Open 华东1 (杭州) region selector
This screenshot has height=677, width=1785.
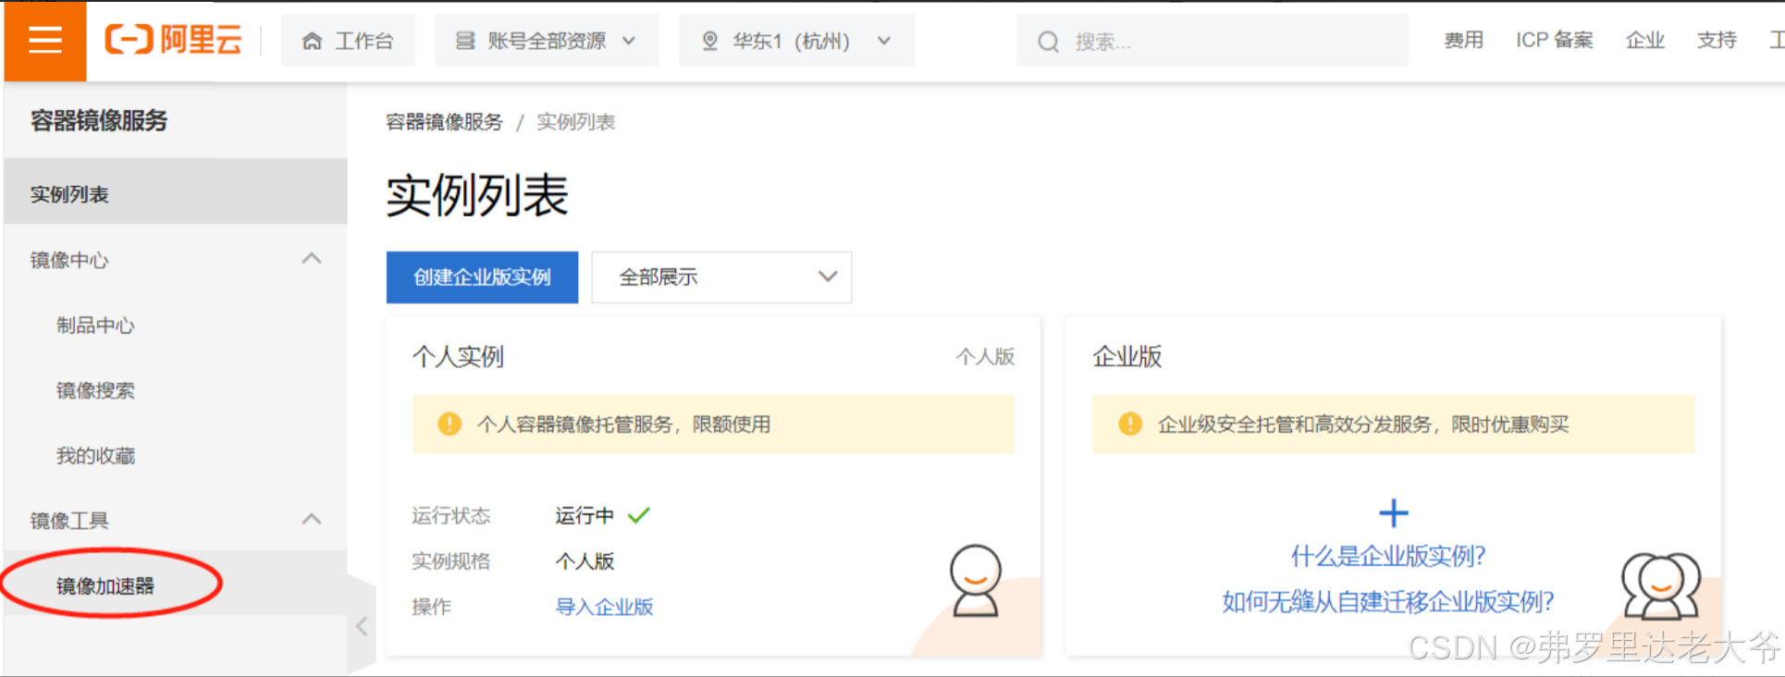[x=796, y=41]
